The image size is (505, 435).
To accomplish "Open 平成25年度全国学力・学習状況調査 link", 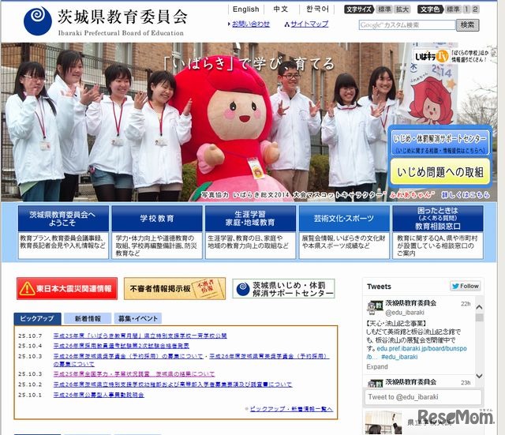I will pos(134,374).
